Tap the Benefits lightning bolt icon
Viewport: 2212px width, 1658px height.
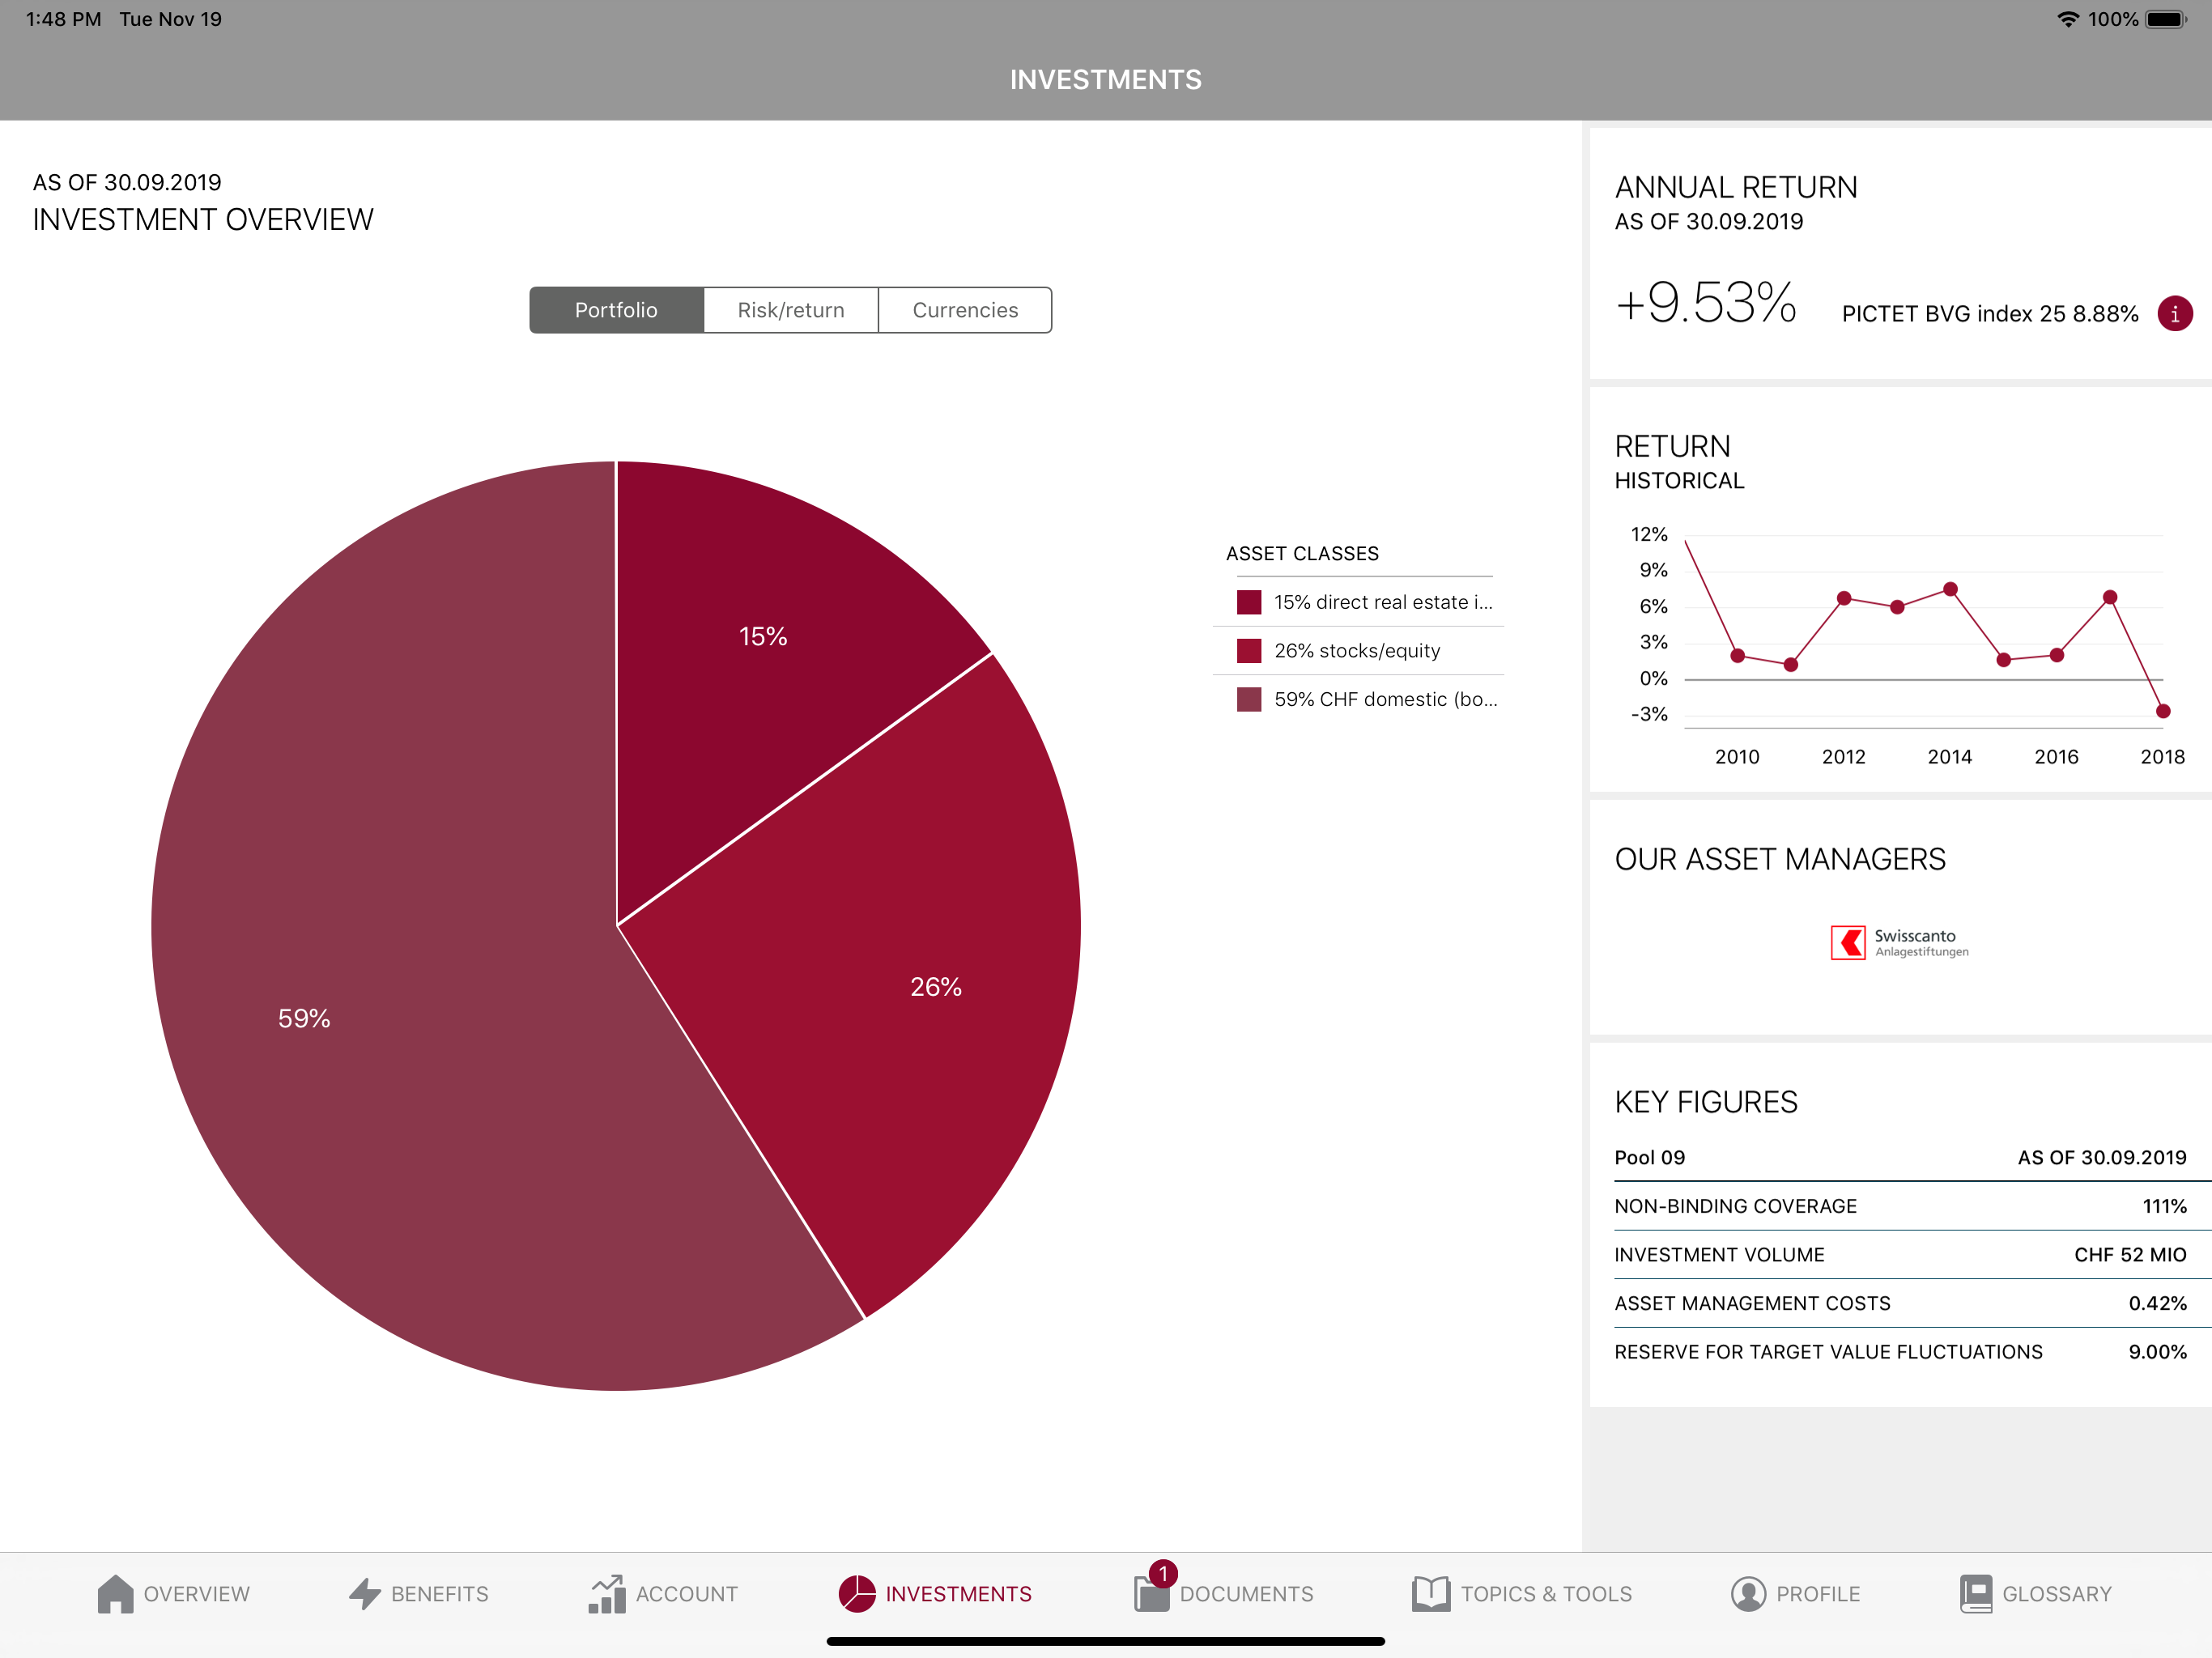click(x=365, y=1594)
